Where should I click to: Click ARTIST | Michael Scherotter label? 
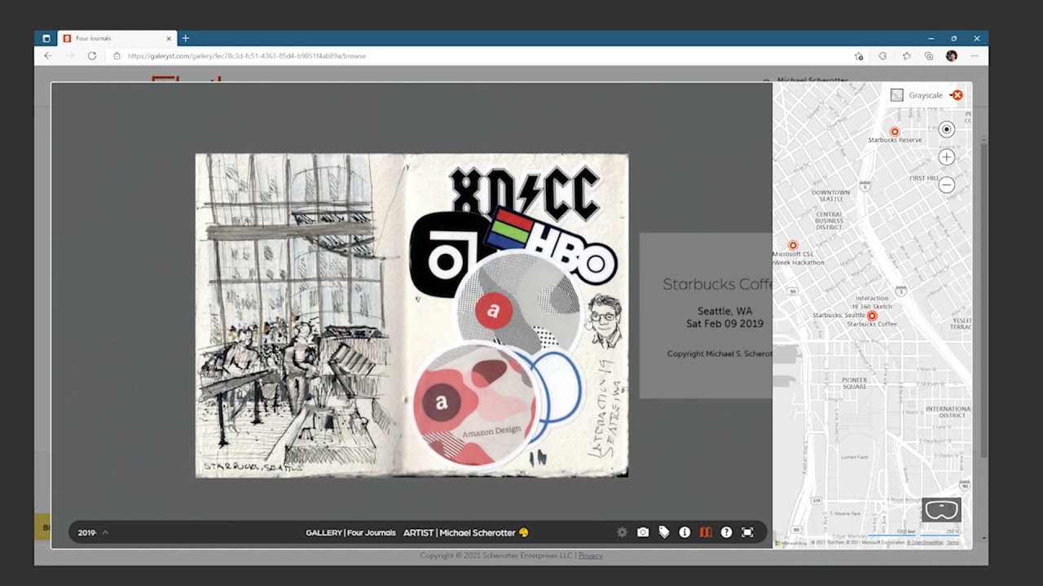[x=460, y=532]
